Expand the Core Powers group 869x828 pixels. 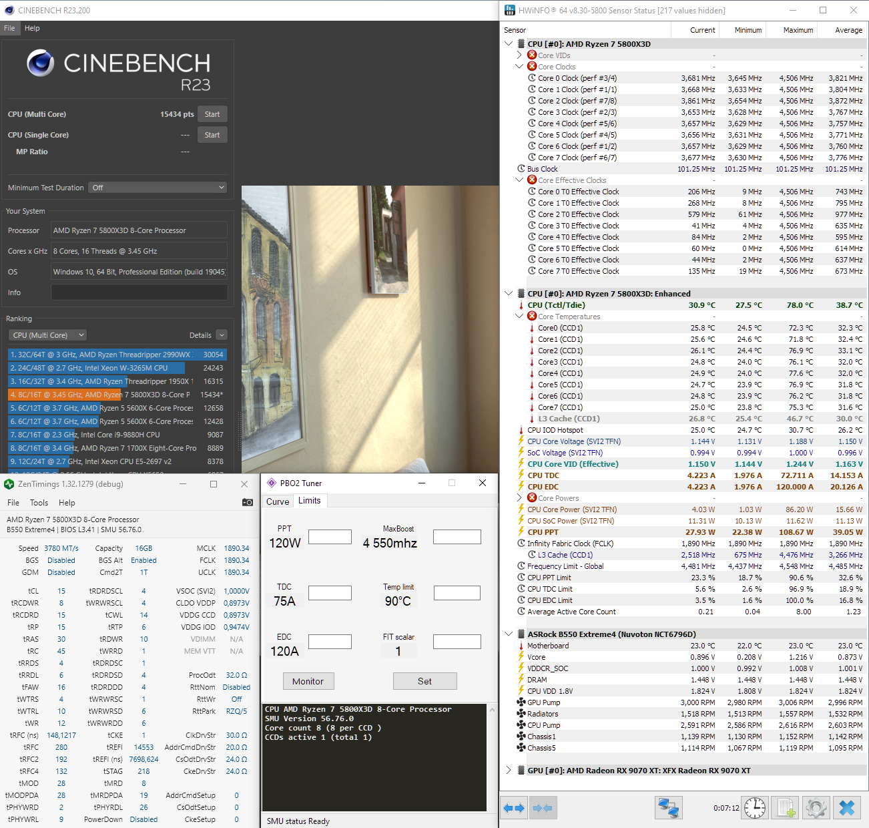click(519, 497)
